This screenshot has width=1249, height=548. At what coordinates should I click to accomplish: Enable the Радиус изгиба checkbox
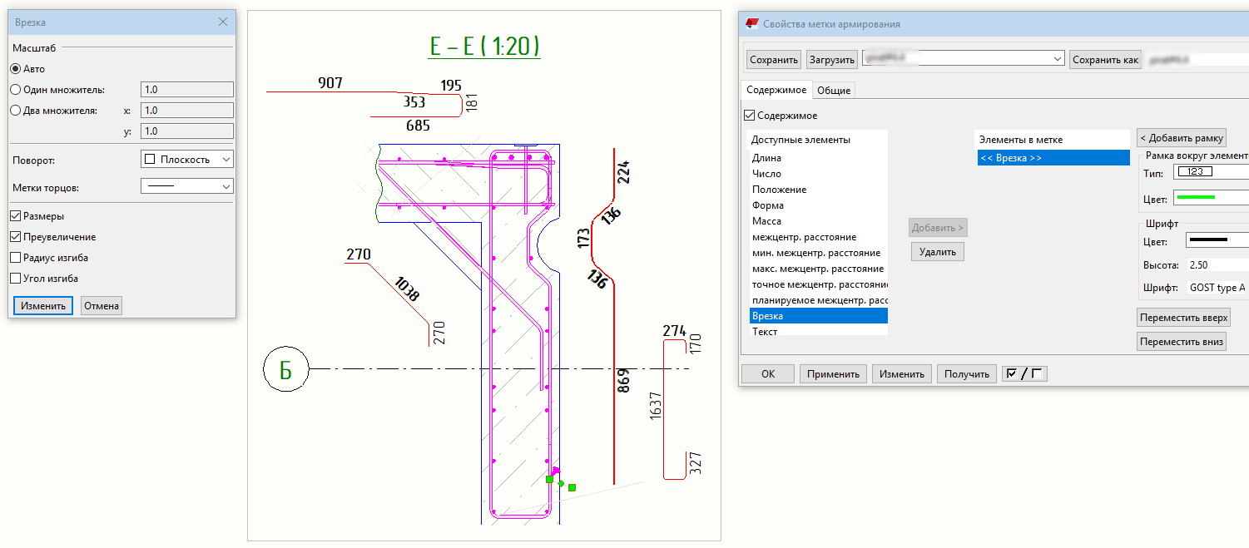16,258
